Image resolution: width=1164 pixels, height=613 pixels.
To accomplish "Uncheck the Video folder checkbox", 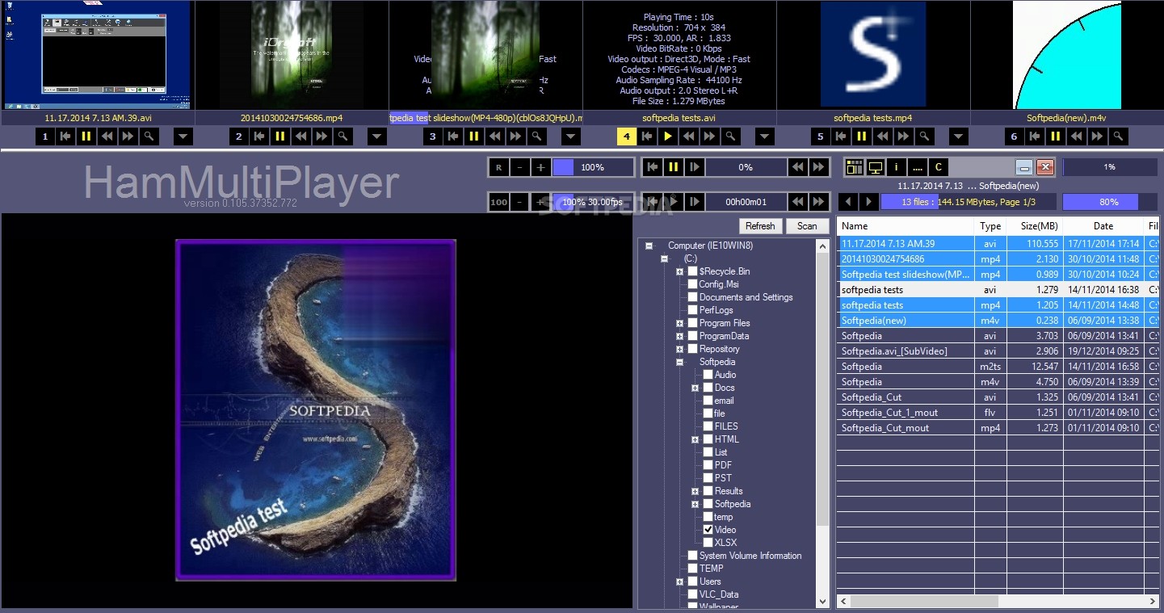I will point(708,530).
